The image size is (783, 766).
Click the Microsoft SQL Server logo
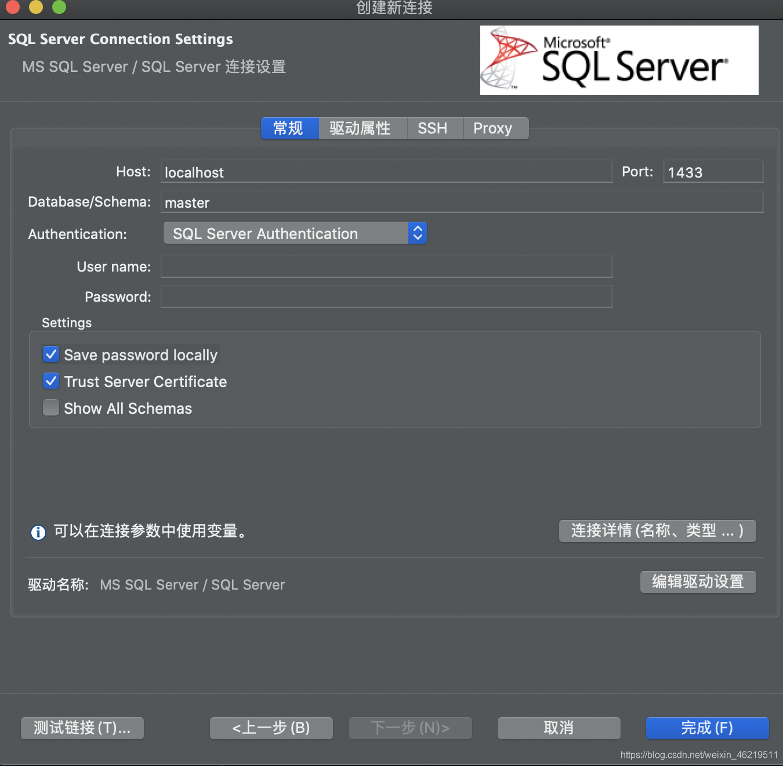click(619, 60)
